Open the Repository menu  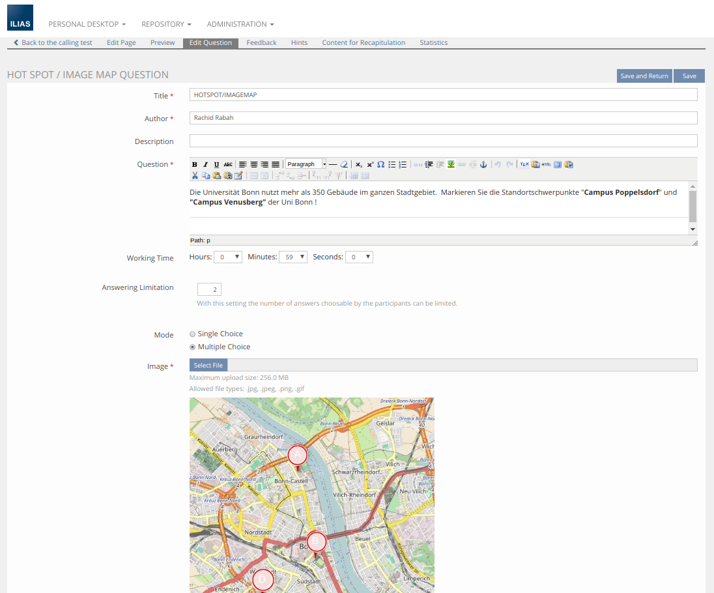coord(166,24)
